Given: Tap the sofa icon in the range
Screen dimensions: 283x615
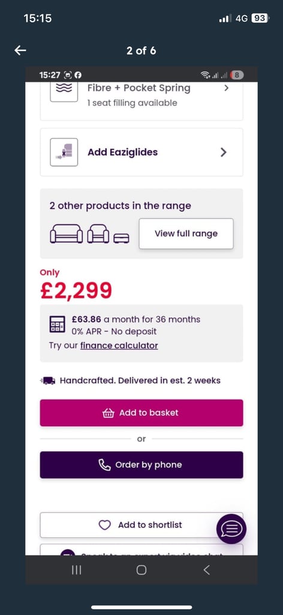Looking at the screenshot, I should (x=67, y=234).
